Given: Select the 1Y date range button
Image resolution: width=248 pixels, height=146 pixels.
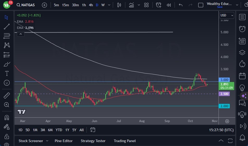Looking at the screenshot, I should click(x=67, y=130).
